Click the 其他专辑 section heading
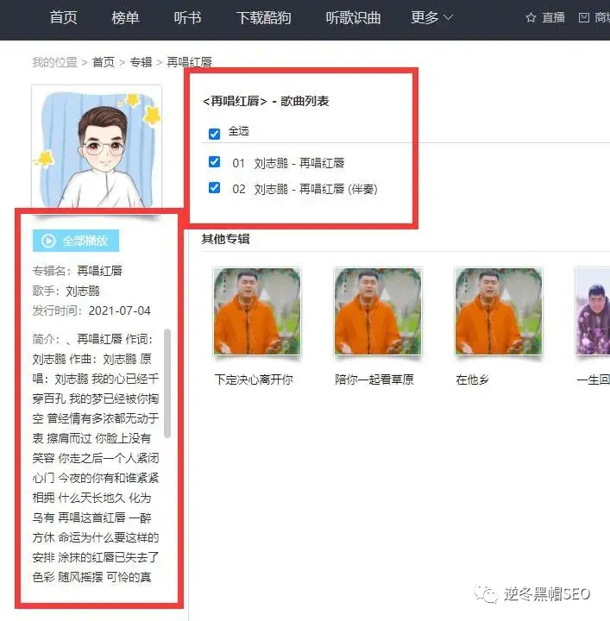Image resolution: width=610 pixels, height=621 pixels. point(225,239)
